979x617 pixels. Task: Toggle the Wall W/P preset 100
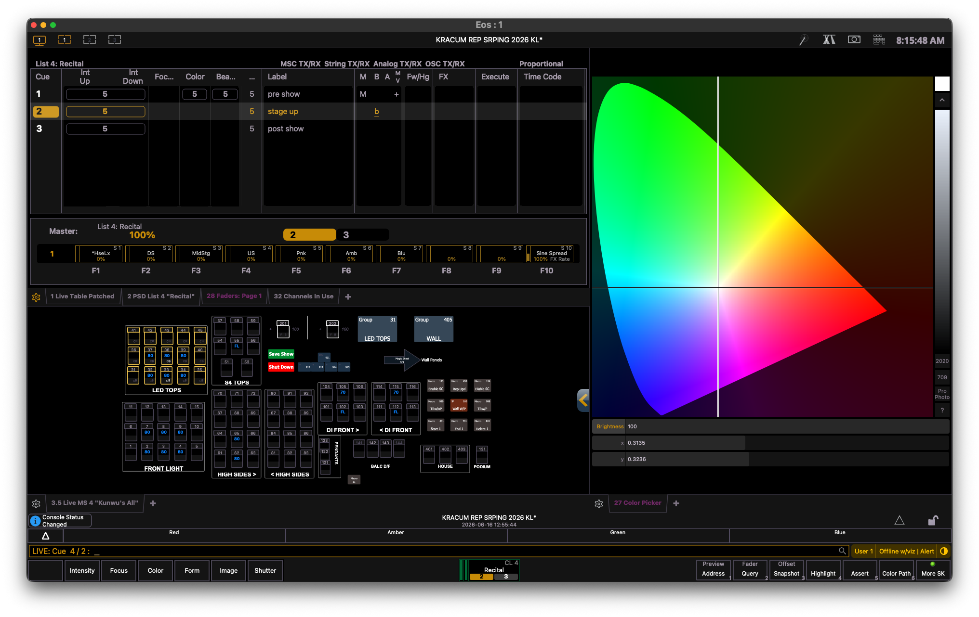tap(459, 405)
